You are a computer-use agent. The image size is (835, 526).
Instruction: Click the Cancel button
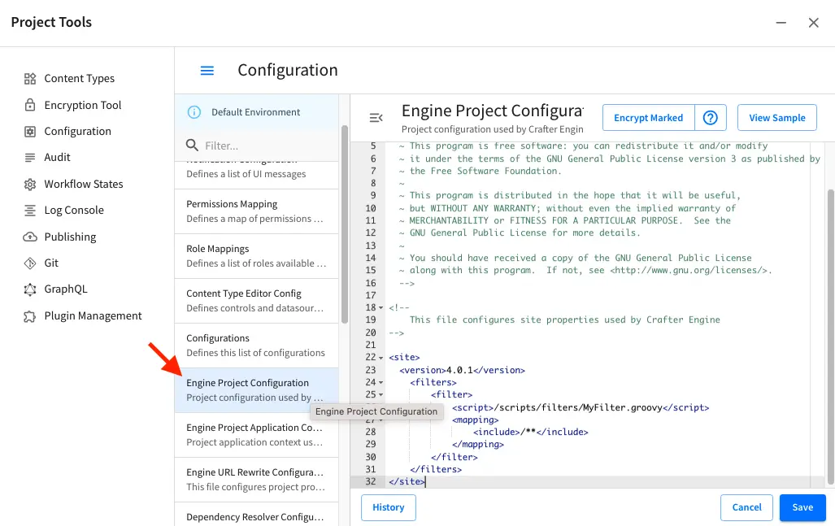(x=746, y=507)
